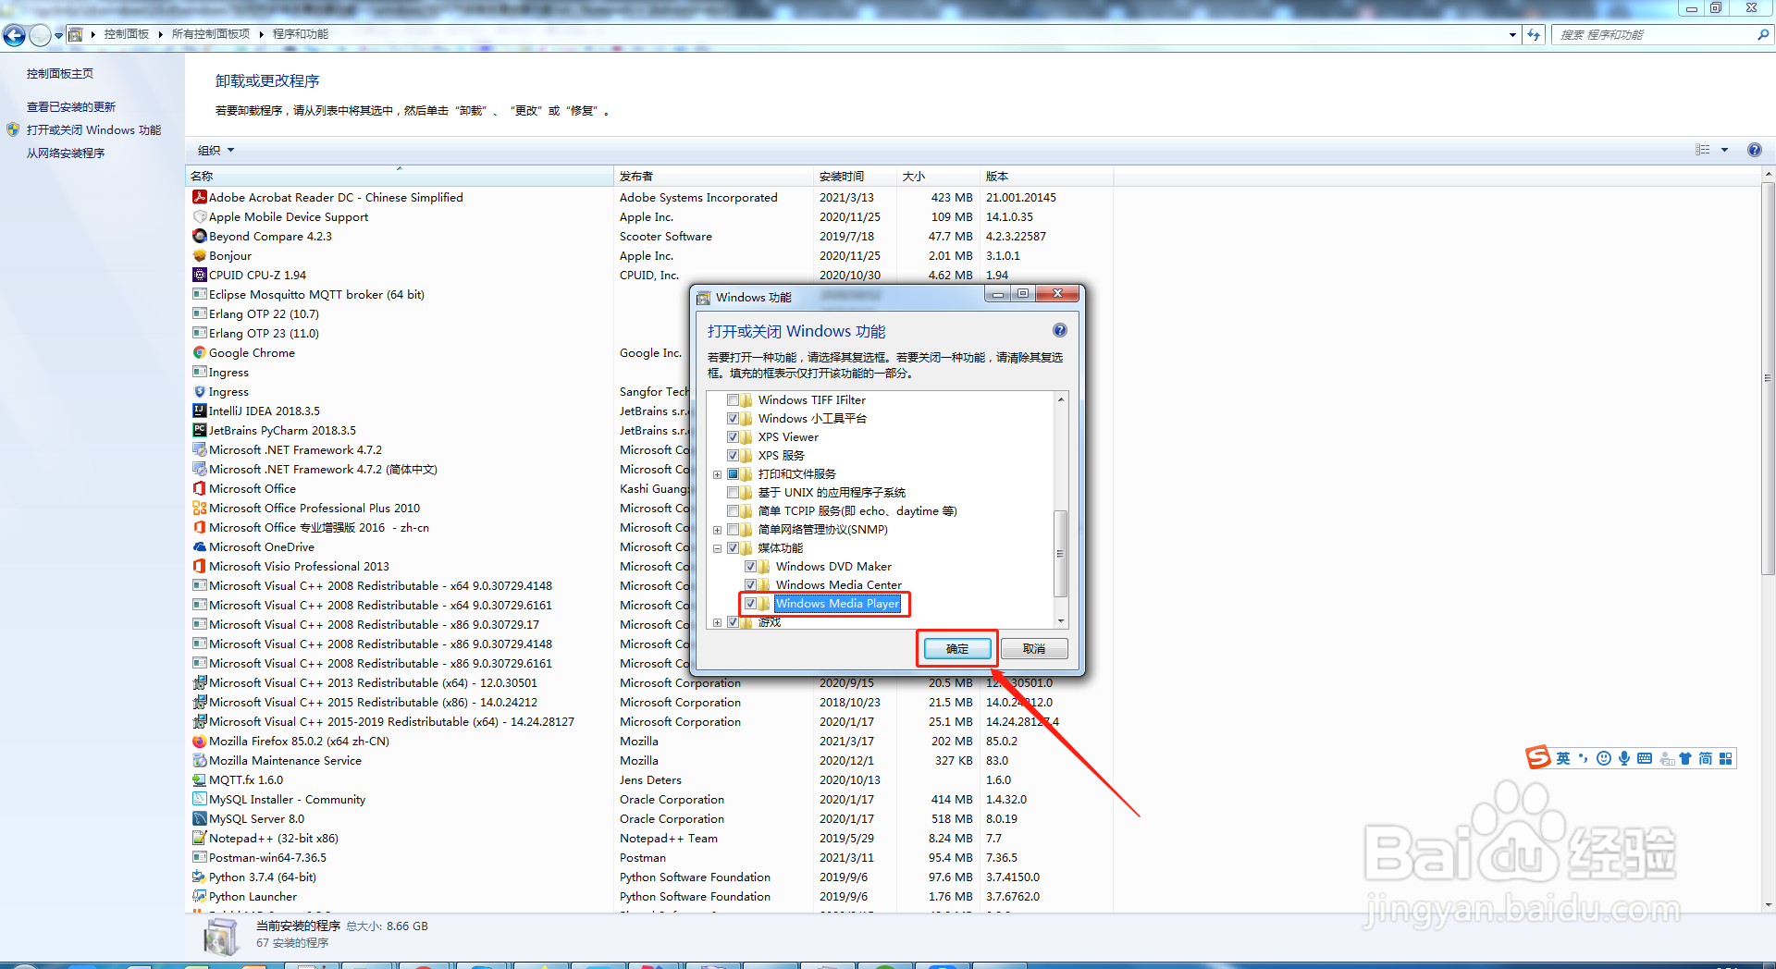Image resolution: width=1776 pixels, height=969 pixels.
Task: Click the back navigation arrow
Action: point(14,35)
